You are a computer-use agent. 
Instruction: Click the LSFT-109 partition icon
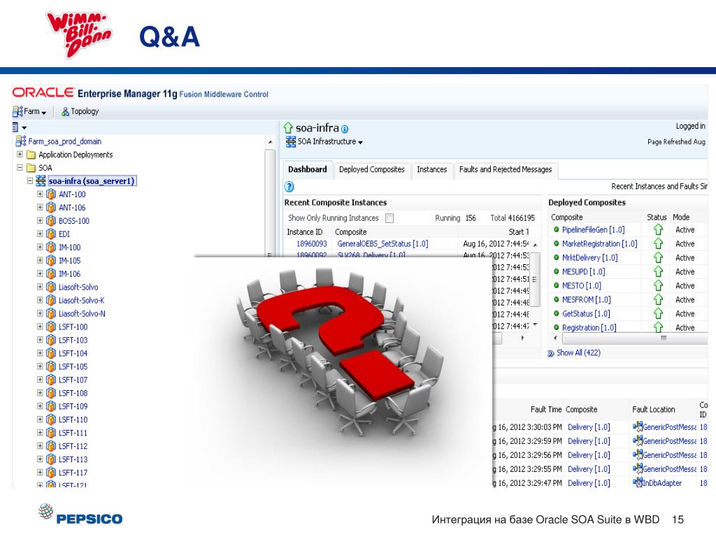coord(51,406)
